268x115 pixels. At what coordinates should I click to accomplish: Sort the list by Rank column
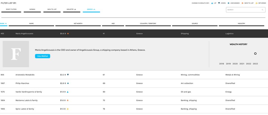click(4, 24)
